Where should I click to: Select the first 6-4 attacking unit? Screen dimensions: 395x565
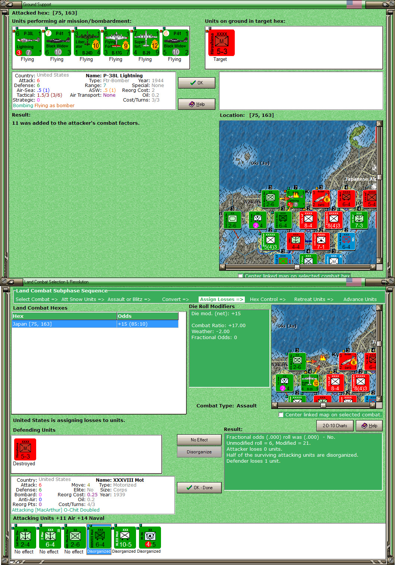point(50,537)
